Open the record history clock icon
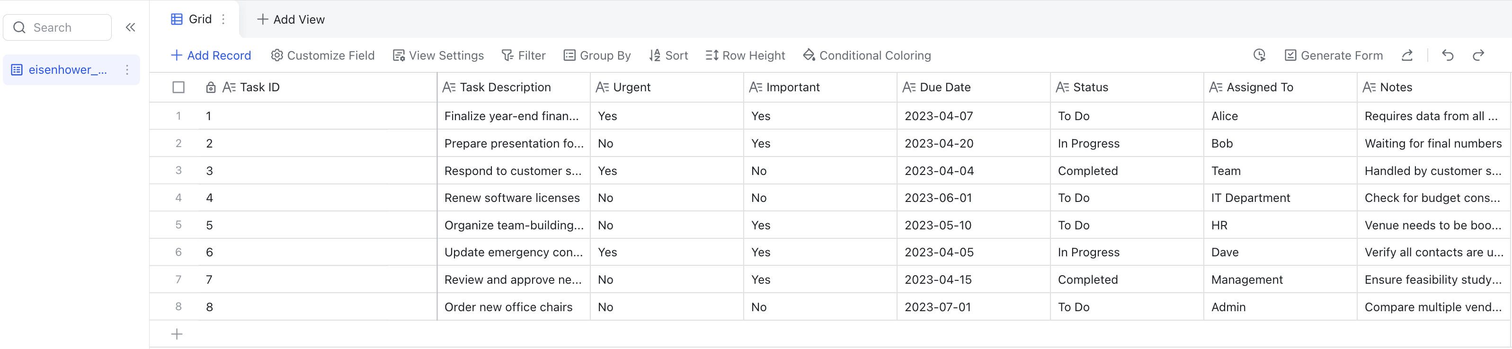The height and width of the screenshot is (349, 1512). (1259, 55)
